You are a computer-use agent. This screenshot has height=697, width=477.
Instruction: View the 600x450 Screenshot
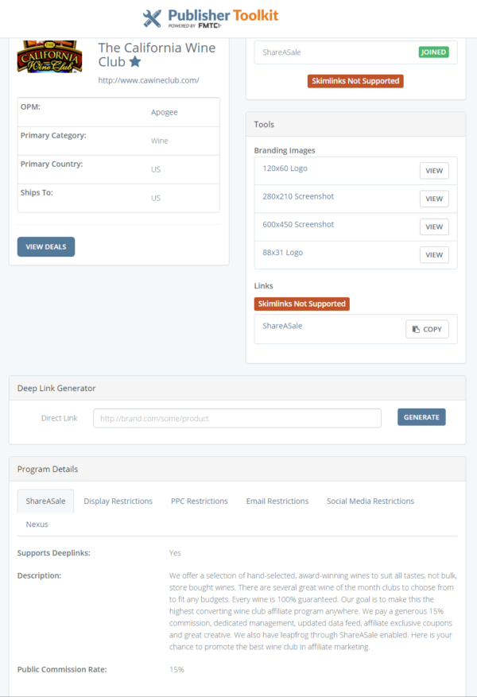click(x=434, y=227)
